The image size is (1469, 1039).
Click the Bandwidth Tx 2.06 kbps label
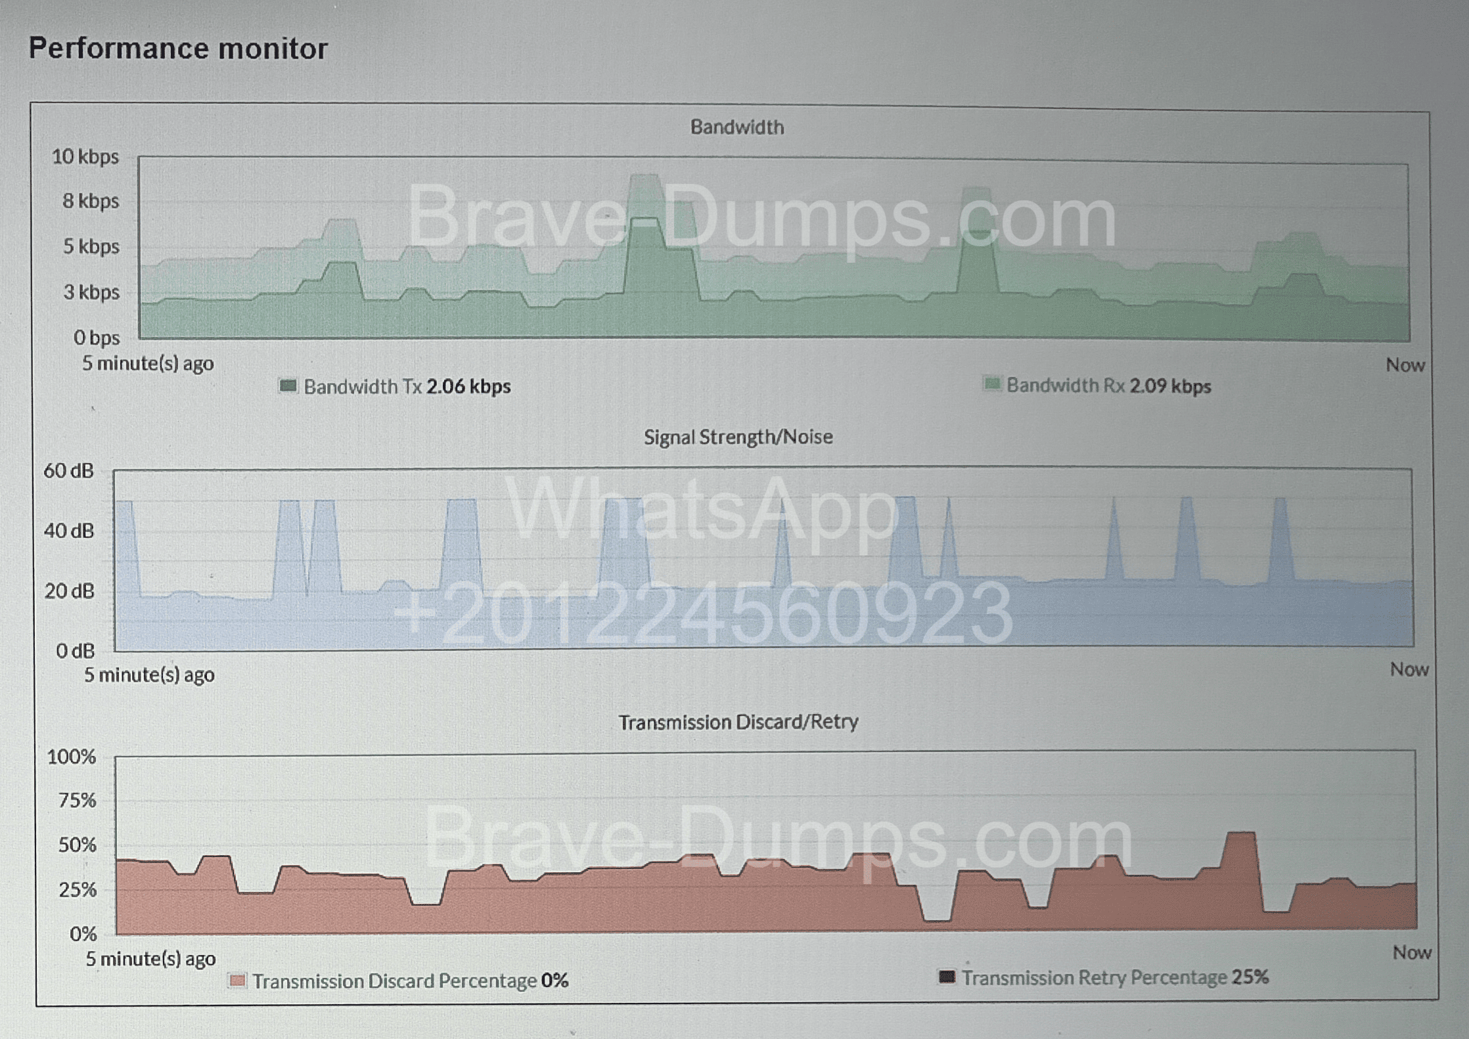pos(407,386)
